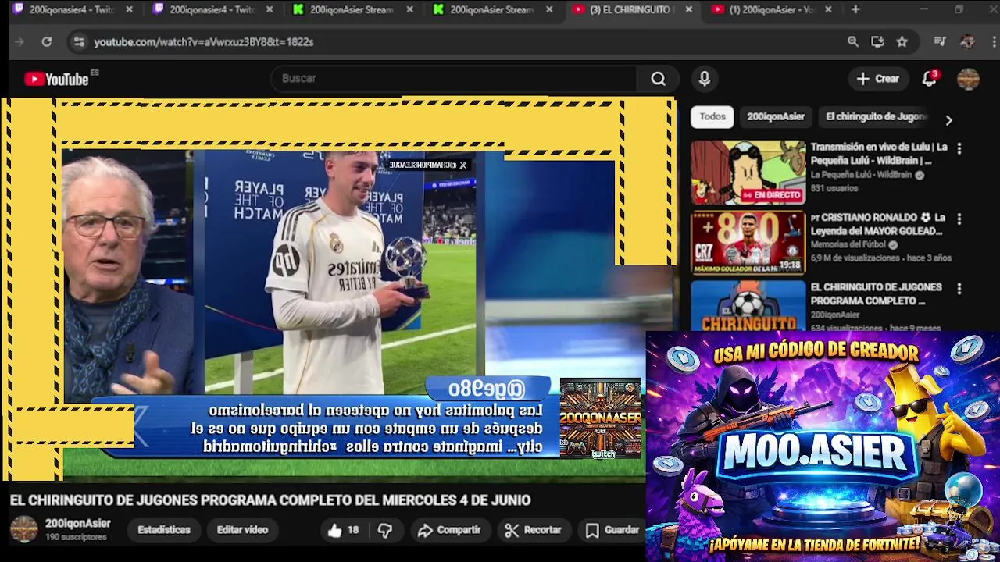The image size is (1000, 562).
Task: Click the '190 suscriptores' text
Action: tap(76, 538)
